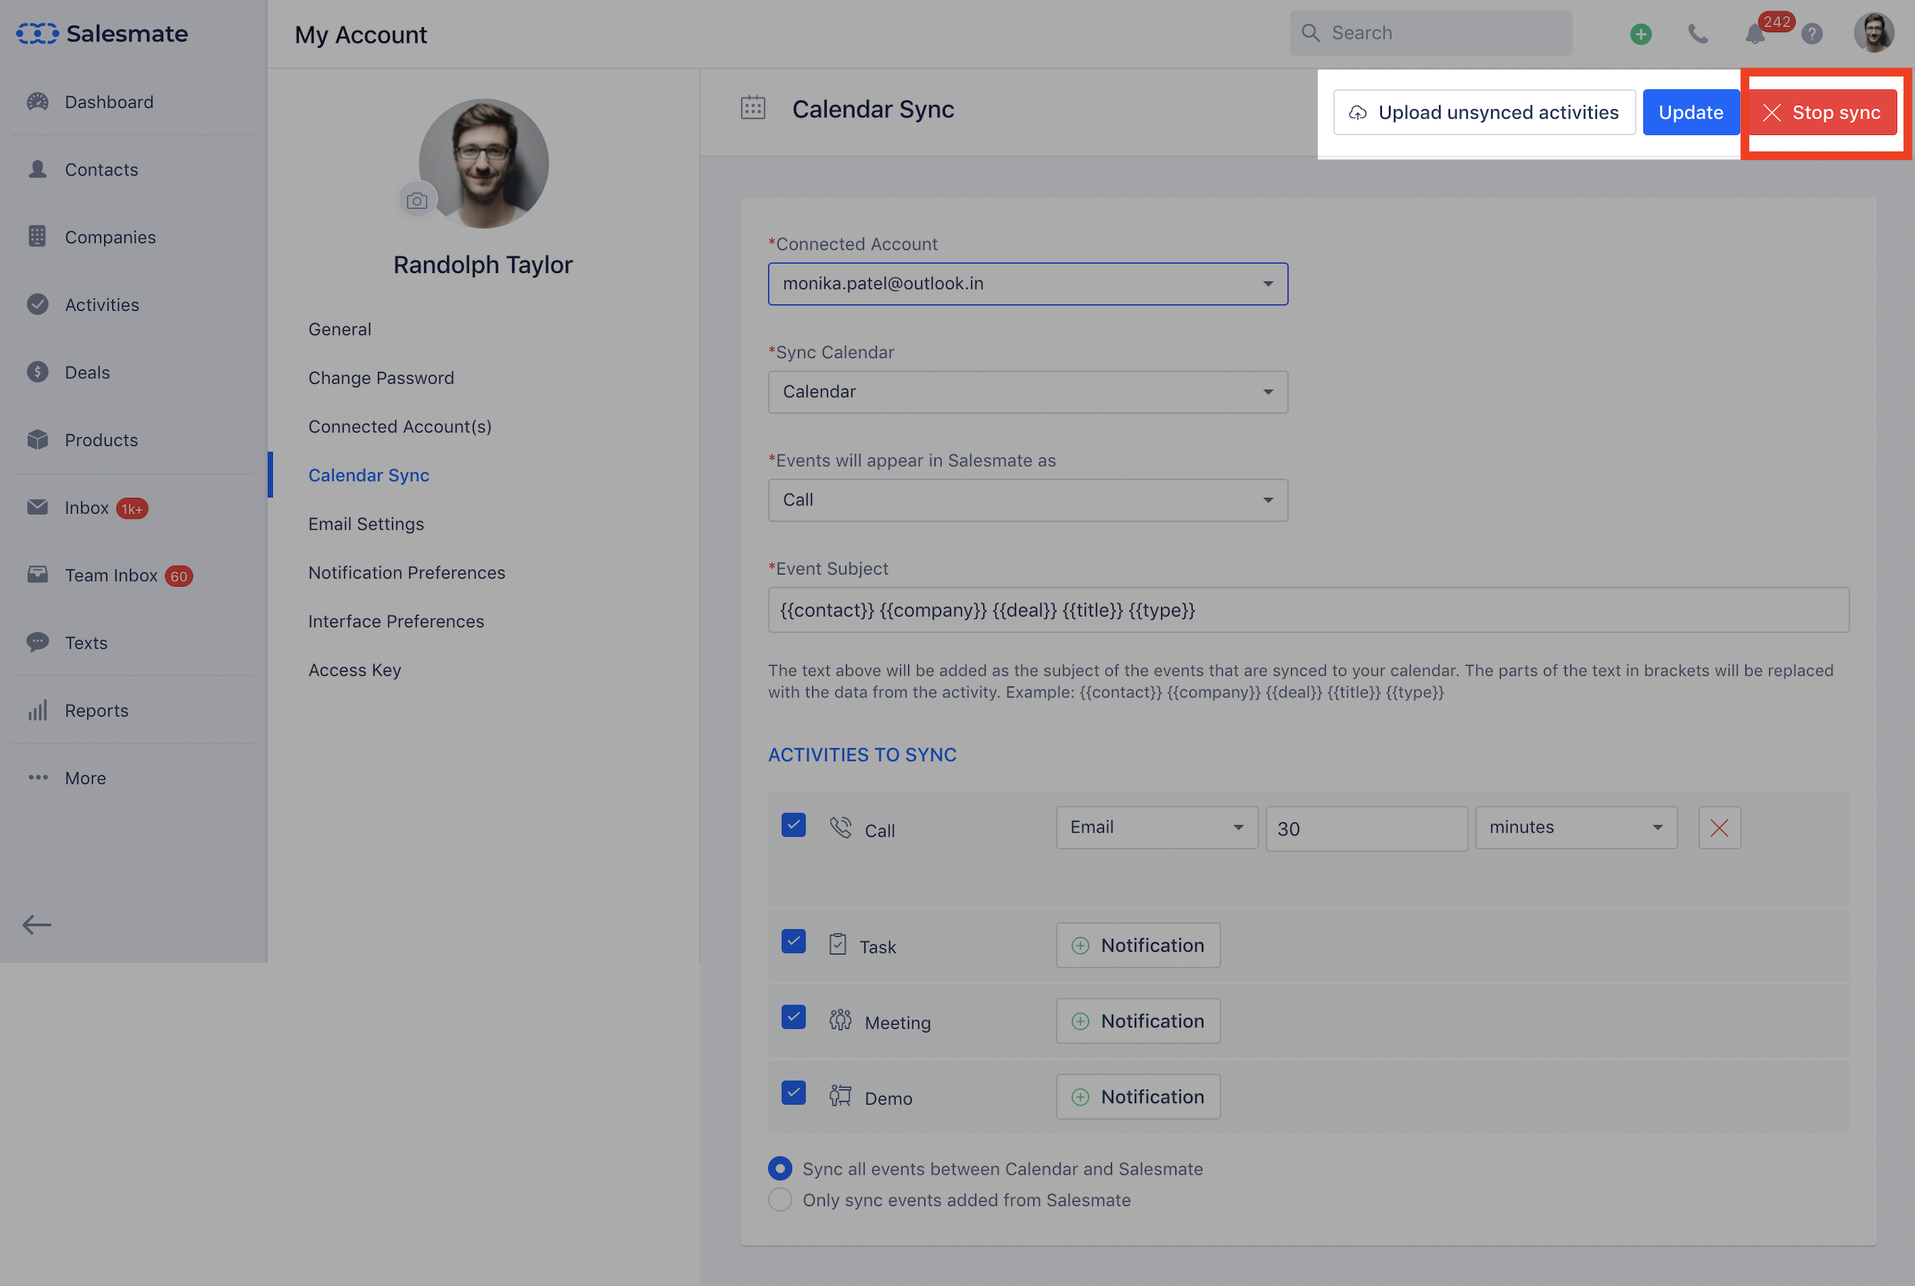Add Notification for Meeting
Viewport: 1915px width, 1286px height.
1138,1020
